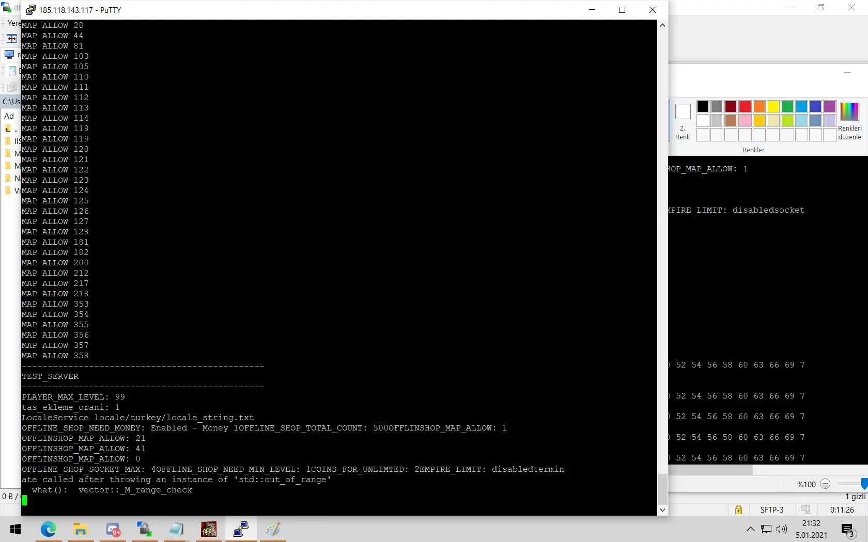Select the green color swatch
868x542 pixels.
click(x=787, y=107)
